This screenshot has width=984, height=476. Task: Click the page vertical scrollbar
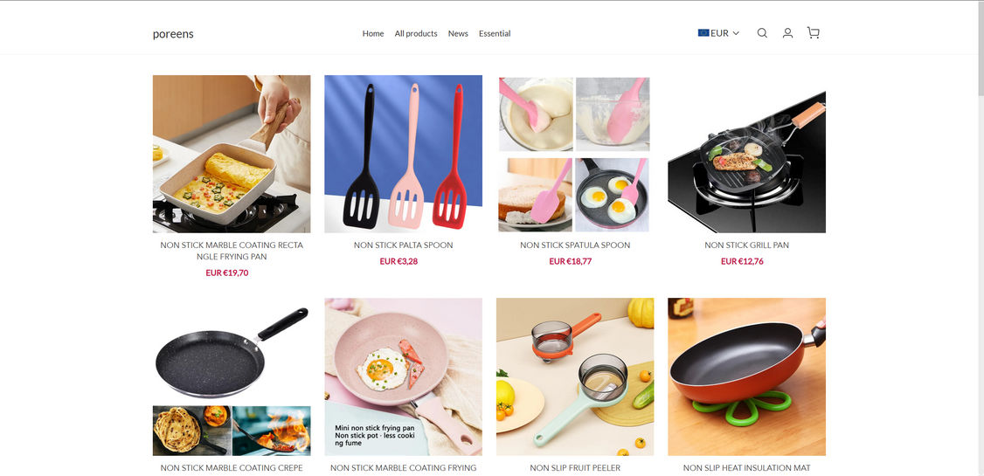point(981,238)
